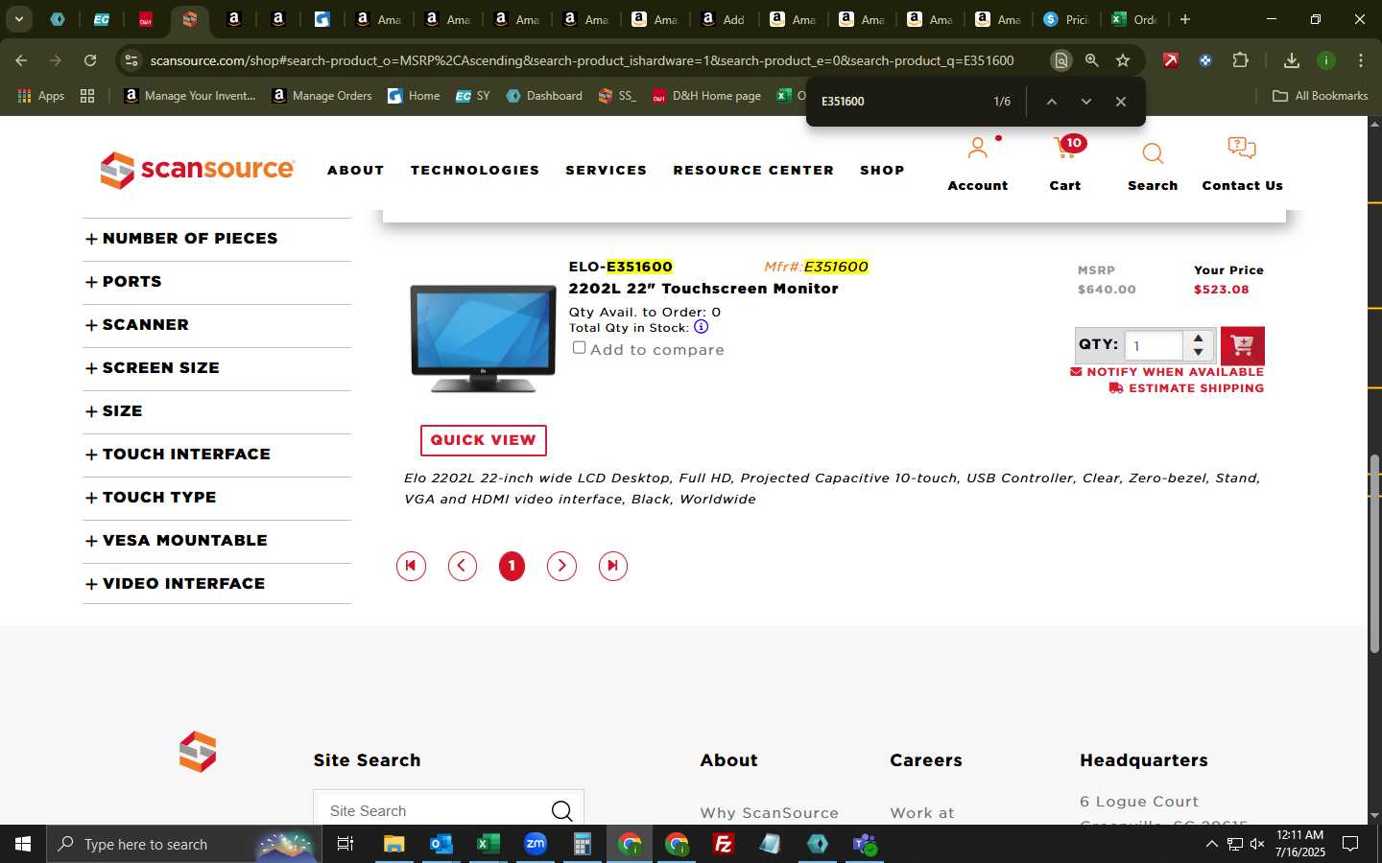Open the shopping Cart with 10 items
This screenshot has height=863, width=1382.
pyautogui.click(x=1065, y=149)
